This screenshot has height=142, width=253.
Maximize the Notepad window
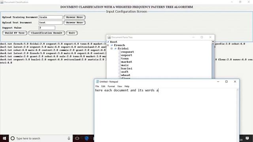click(227, 82)
